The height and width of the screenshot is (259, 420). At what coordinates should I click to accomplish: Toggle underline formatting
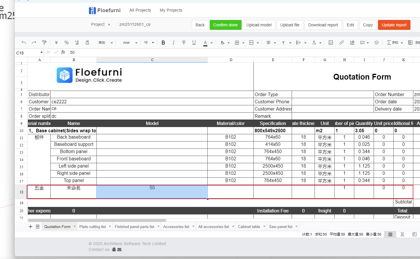pos(194,43)
